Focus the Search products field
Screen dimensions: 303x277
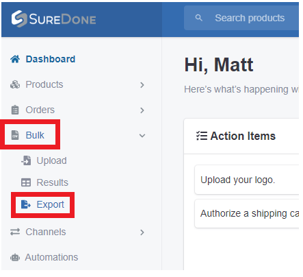(241, 18)
